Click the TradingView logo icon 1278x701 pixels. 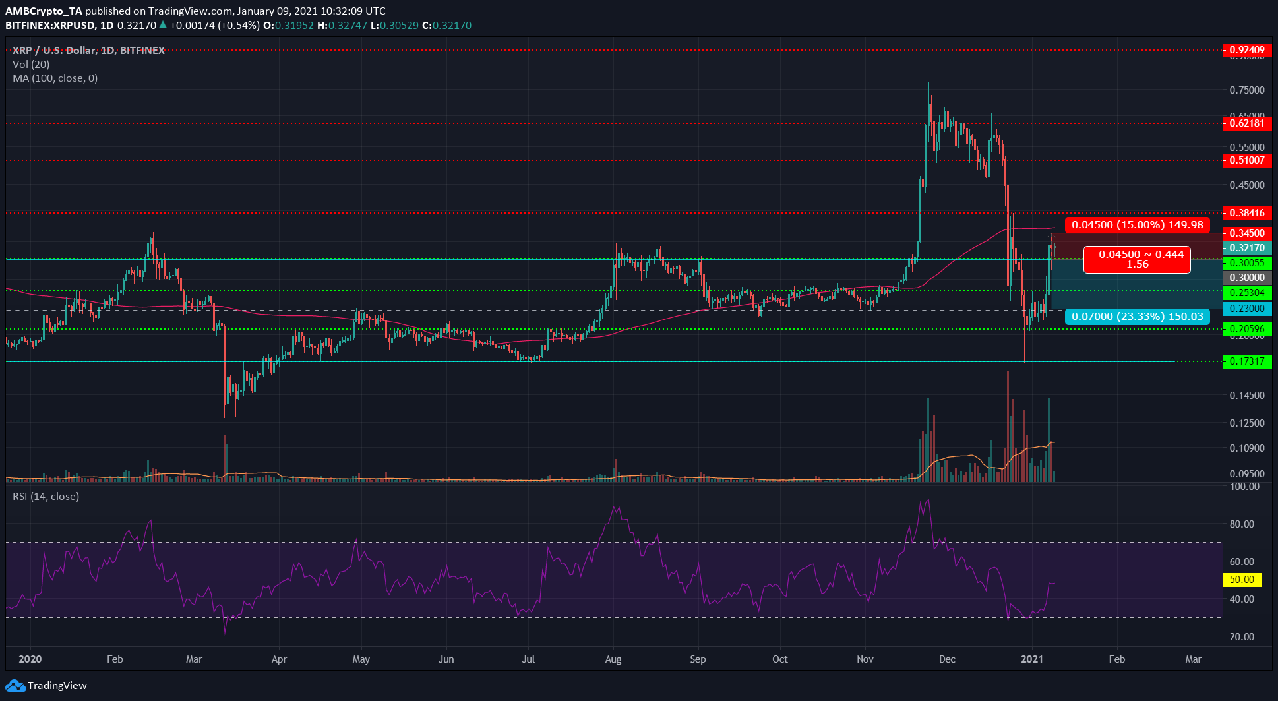click(16, 686)
